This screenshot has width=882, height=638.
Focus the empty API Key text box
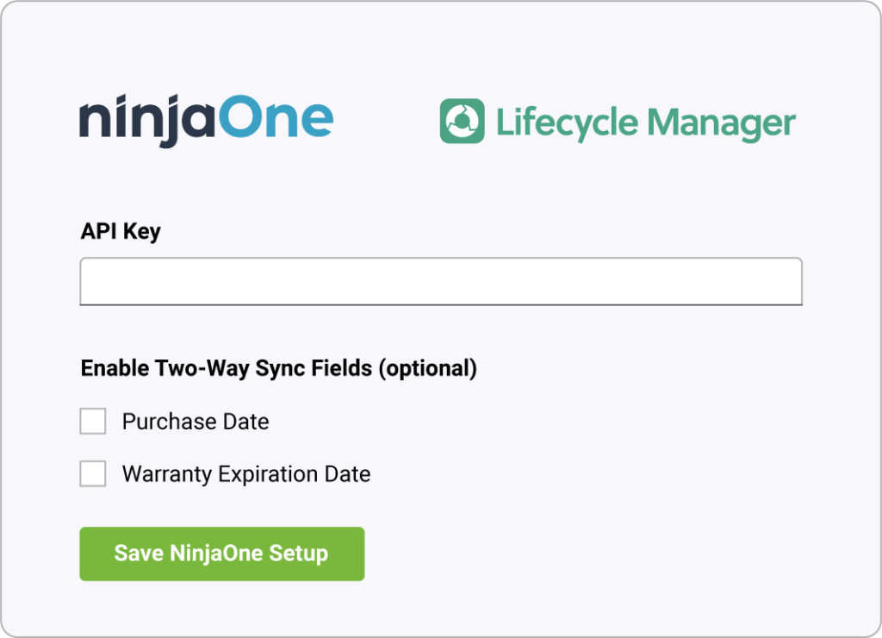(x=441, y=281)
